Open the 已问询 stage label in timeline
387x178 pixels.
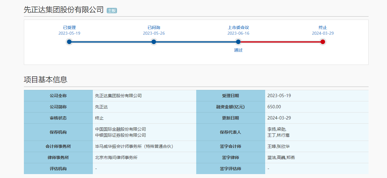pos(154,27)
